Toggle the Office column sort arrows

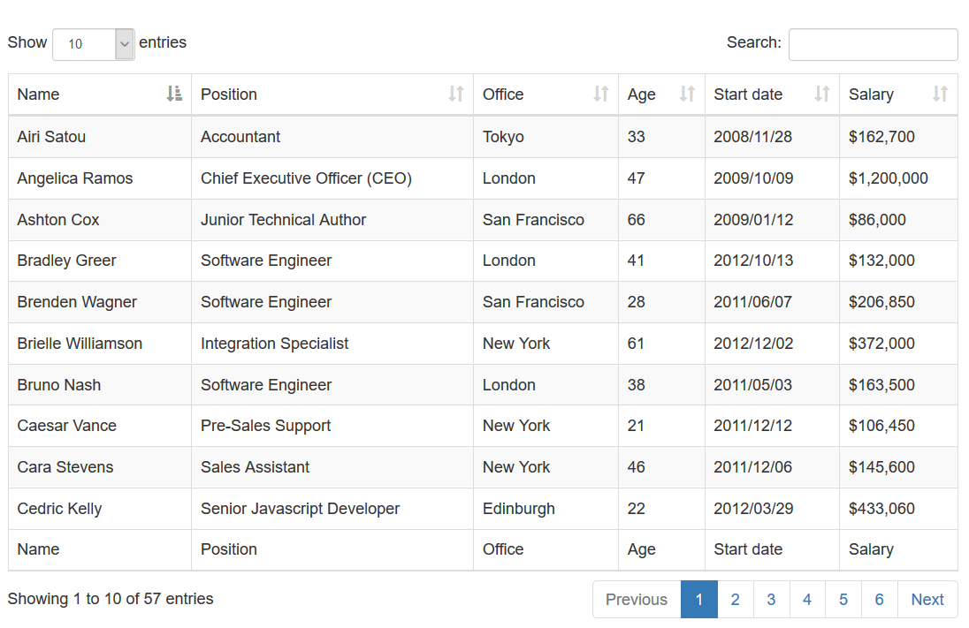(601, 94)
